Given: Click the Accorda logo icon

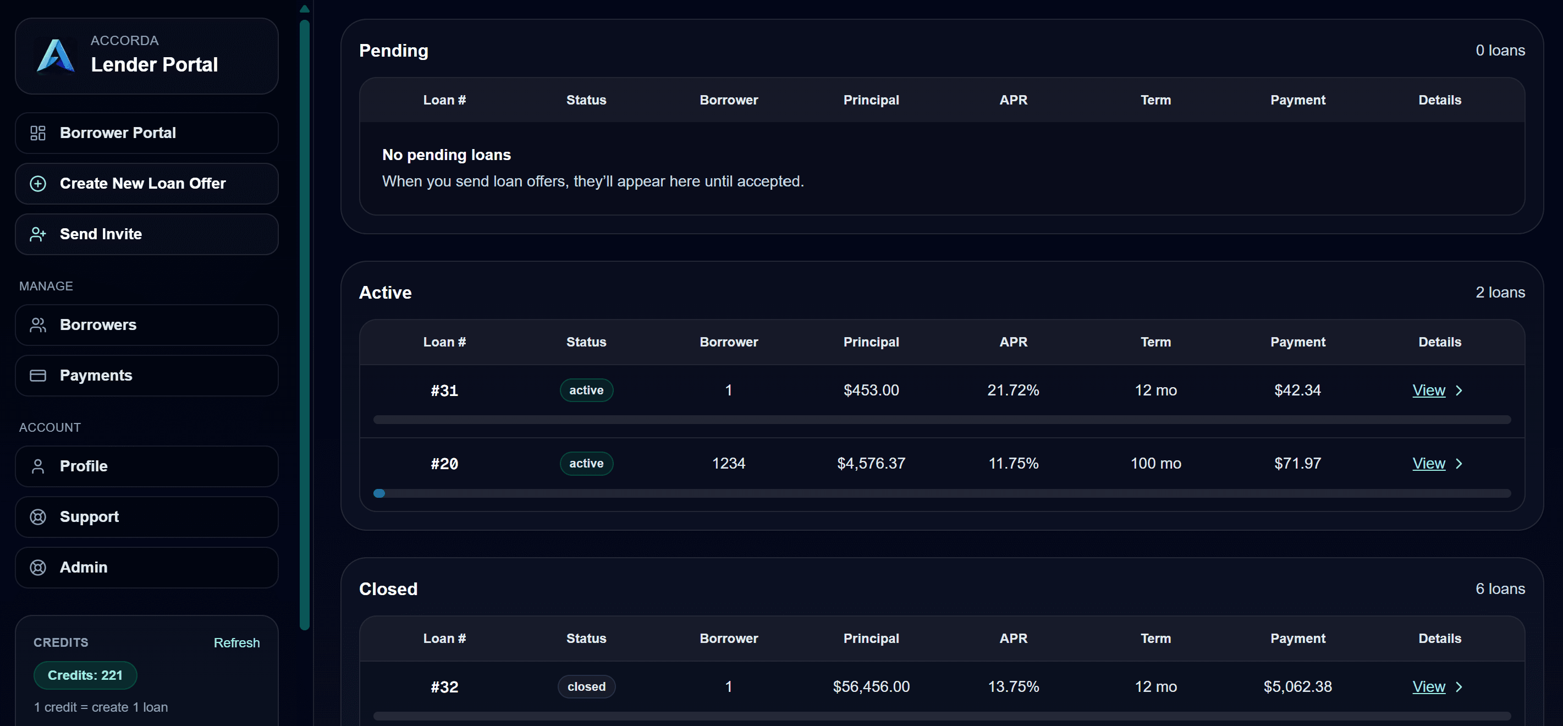Looking at the screenshot, I should (55, 56).
